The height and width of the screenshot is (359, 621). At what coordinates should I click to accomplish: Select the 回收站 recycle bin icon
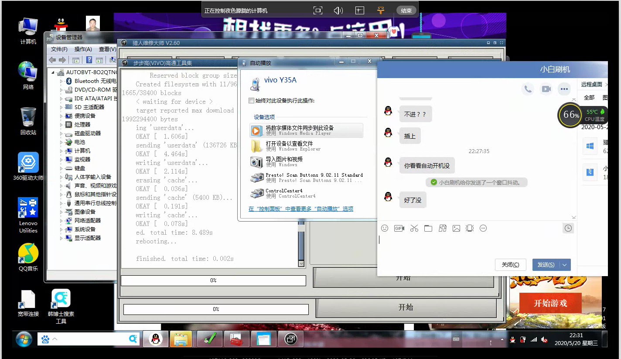pos(28,121)
